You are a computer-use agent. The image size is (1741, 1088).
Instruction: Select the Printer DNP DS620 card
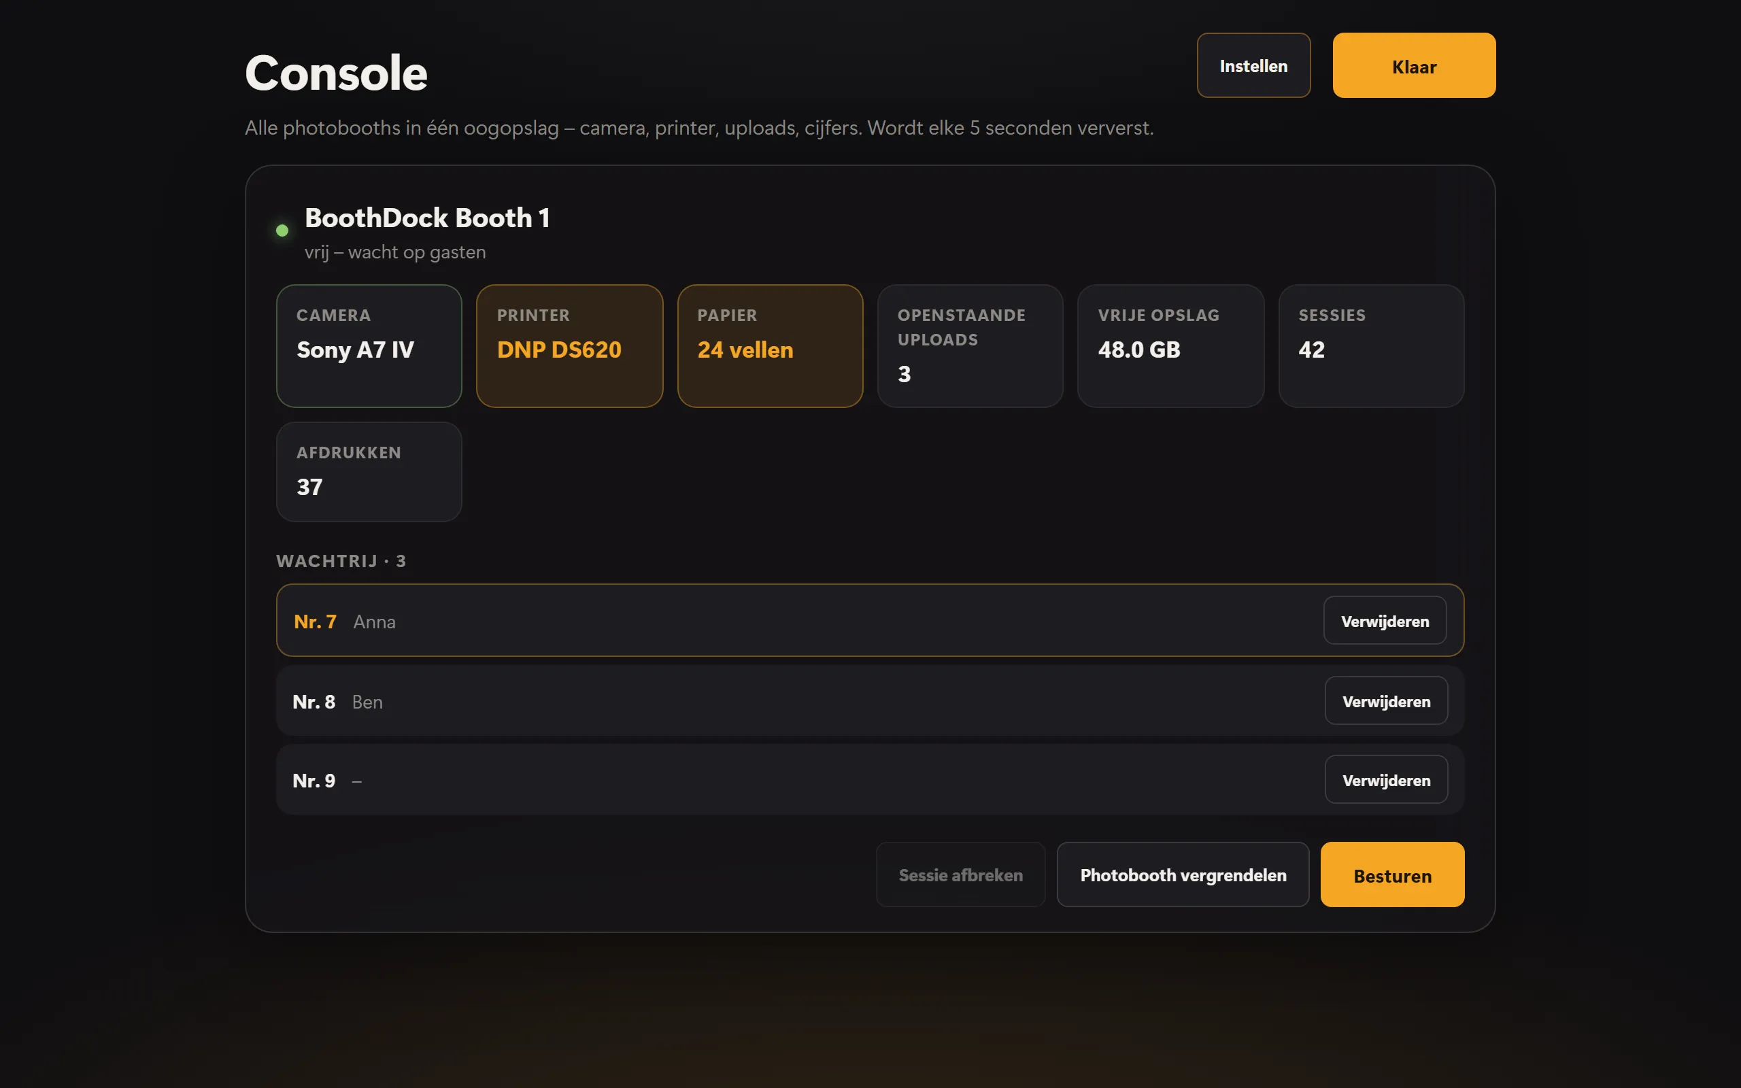pos(570,346)
